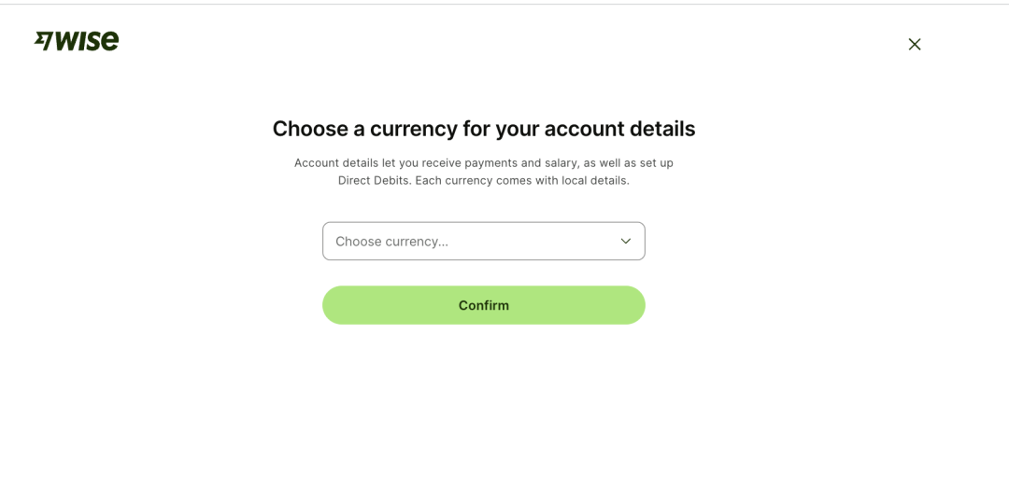Image resolution: width=1009 pixels, height=487 pixels.
Task: Click the 'wise' wordmark text in header
Action: tap(87, 41)
